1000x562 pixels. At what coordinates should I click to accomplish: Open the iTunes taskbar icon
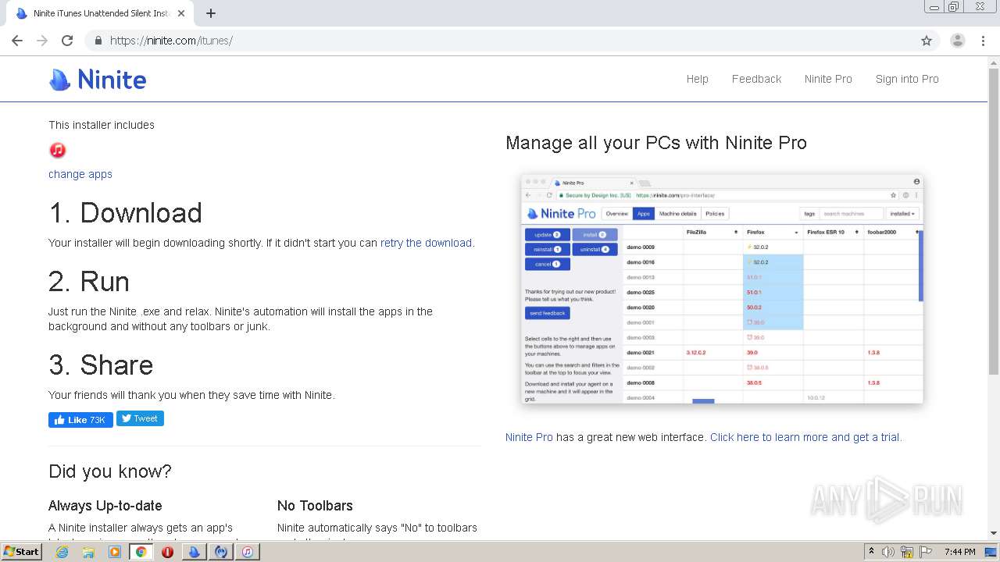(247, 552)
